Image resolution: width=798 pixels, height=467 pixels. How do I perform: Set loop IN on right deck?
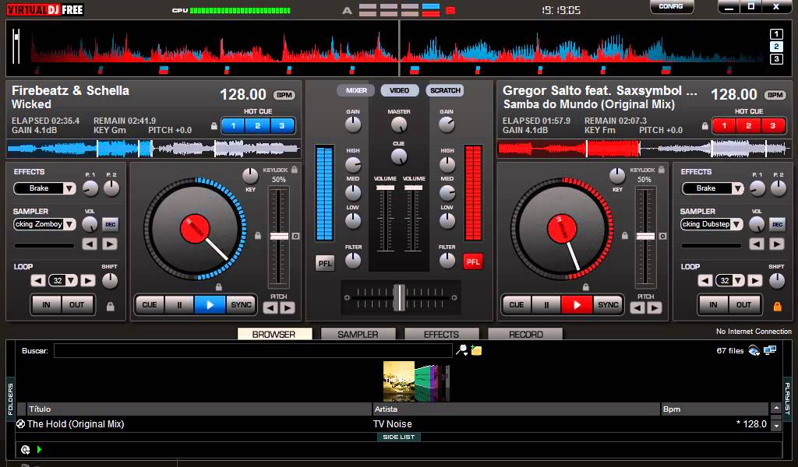(x=713, y=305)
